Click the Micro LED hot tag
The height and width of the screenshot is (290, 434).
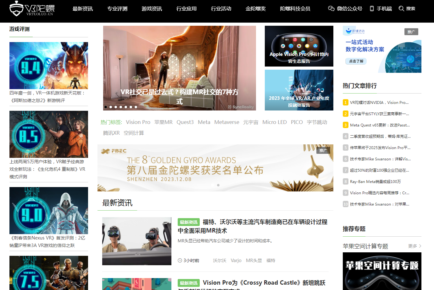[x=275, y=122]
